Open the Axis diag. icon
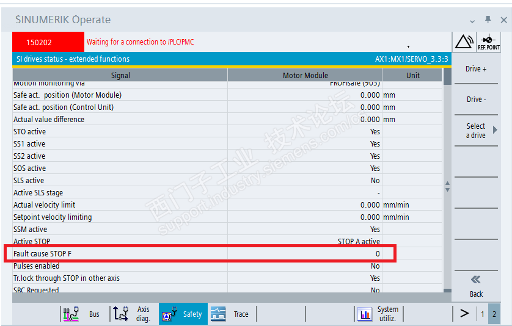The height and width of the screenshot is (326, 512). [x=121, y=314]
